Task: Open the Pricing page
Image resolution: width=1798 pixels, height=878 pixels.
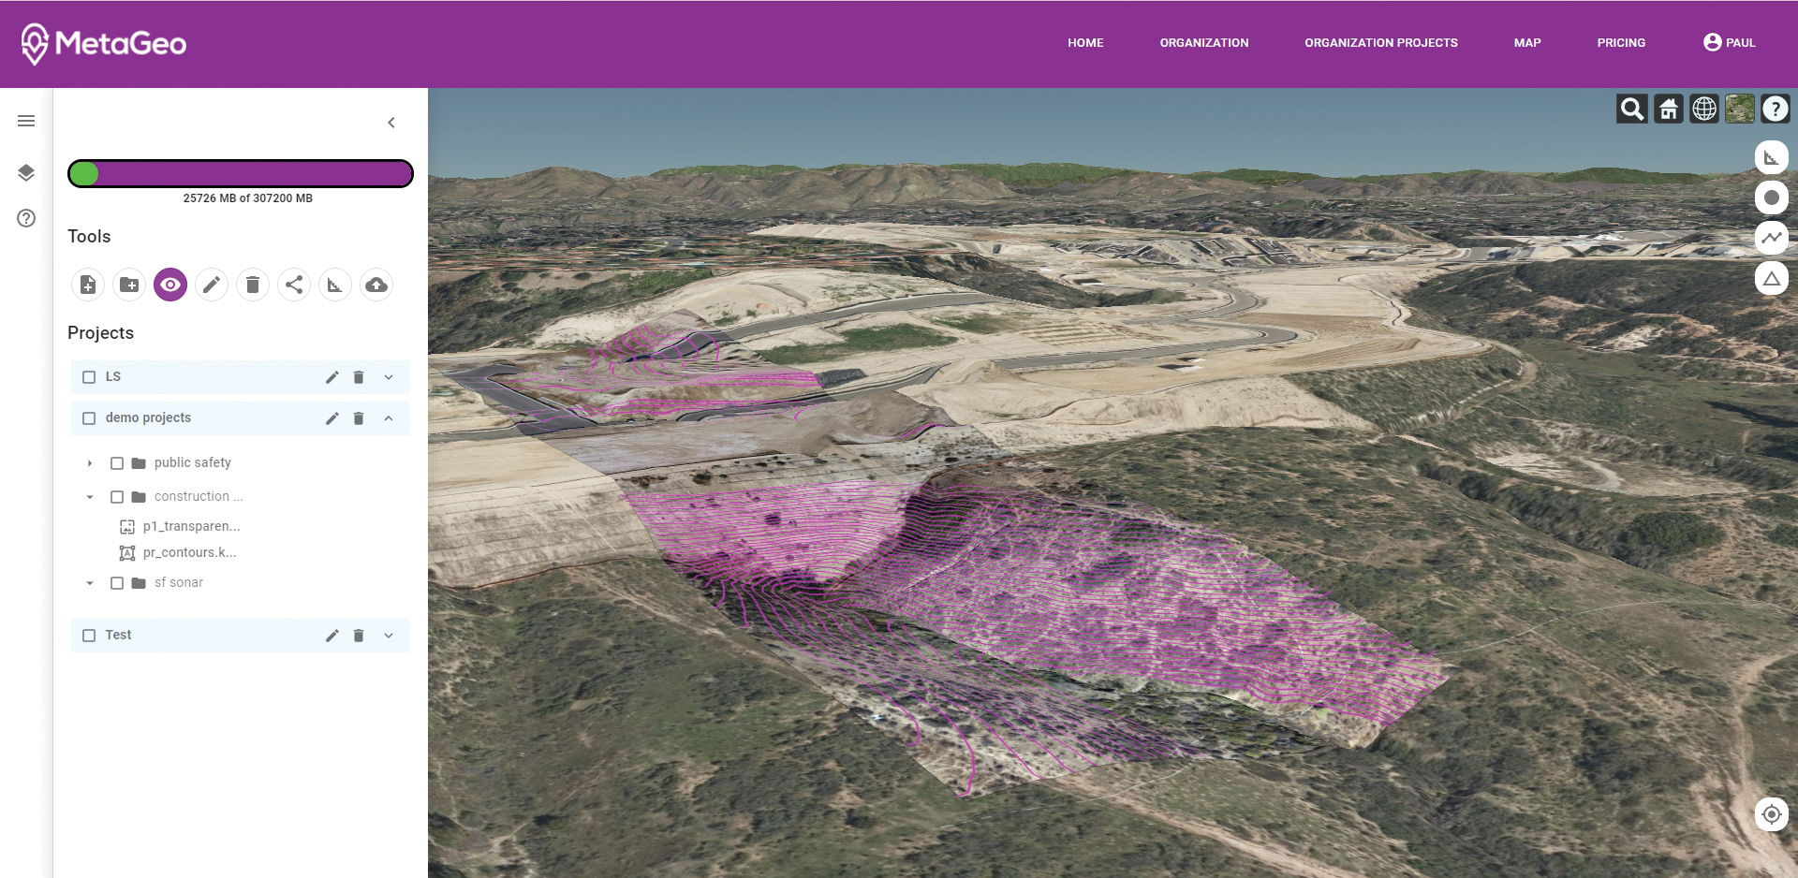Action: pos(1621,43)
